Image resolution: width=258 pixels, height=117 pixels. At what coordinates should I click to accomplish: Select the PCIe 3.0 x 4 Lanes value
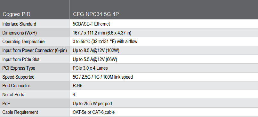(x=90, y=68)
